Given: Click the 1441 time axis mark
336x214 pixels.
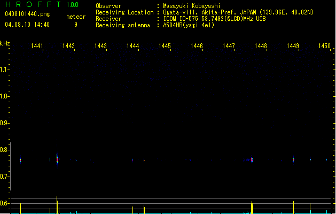Looking at the screenshot, I should click(37, 46).
